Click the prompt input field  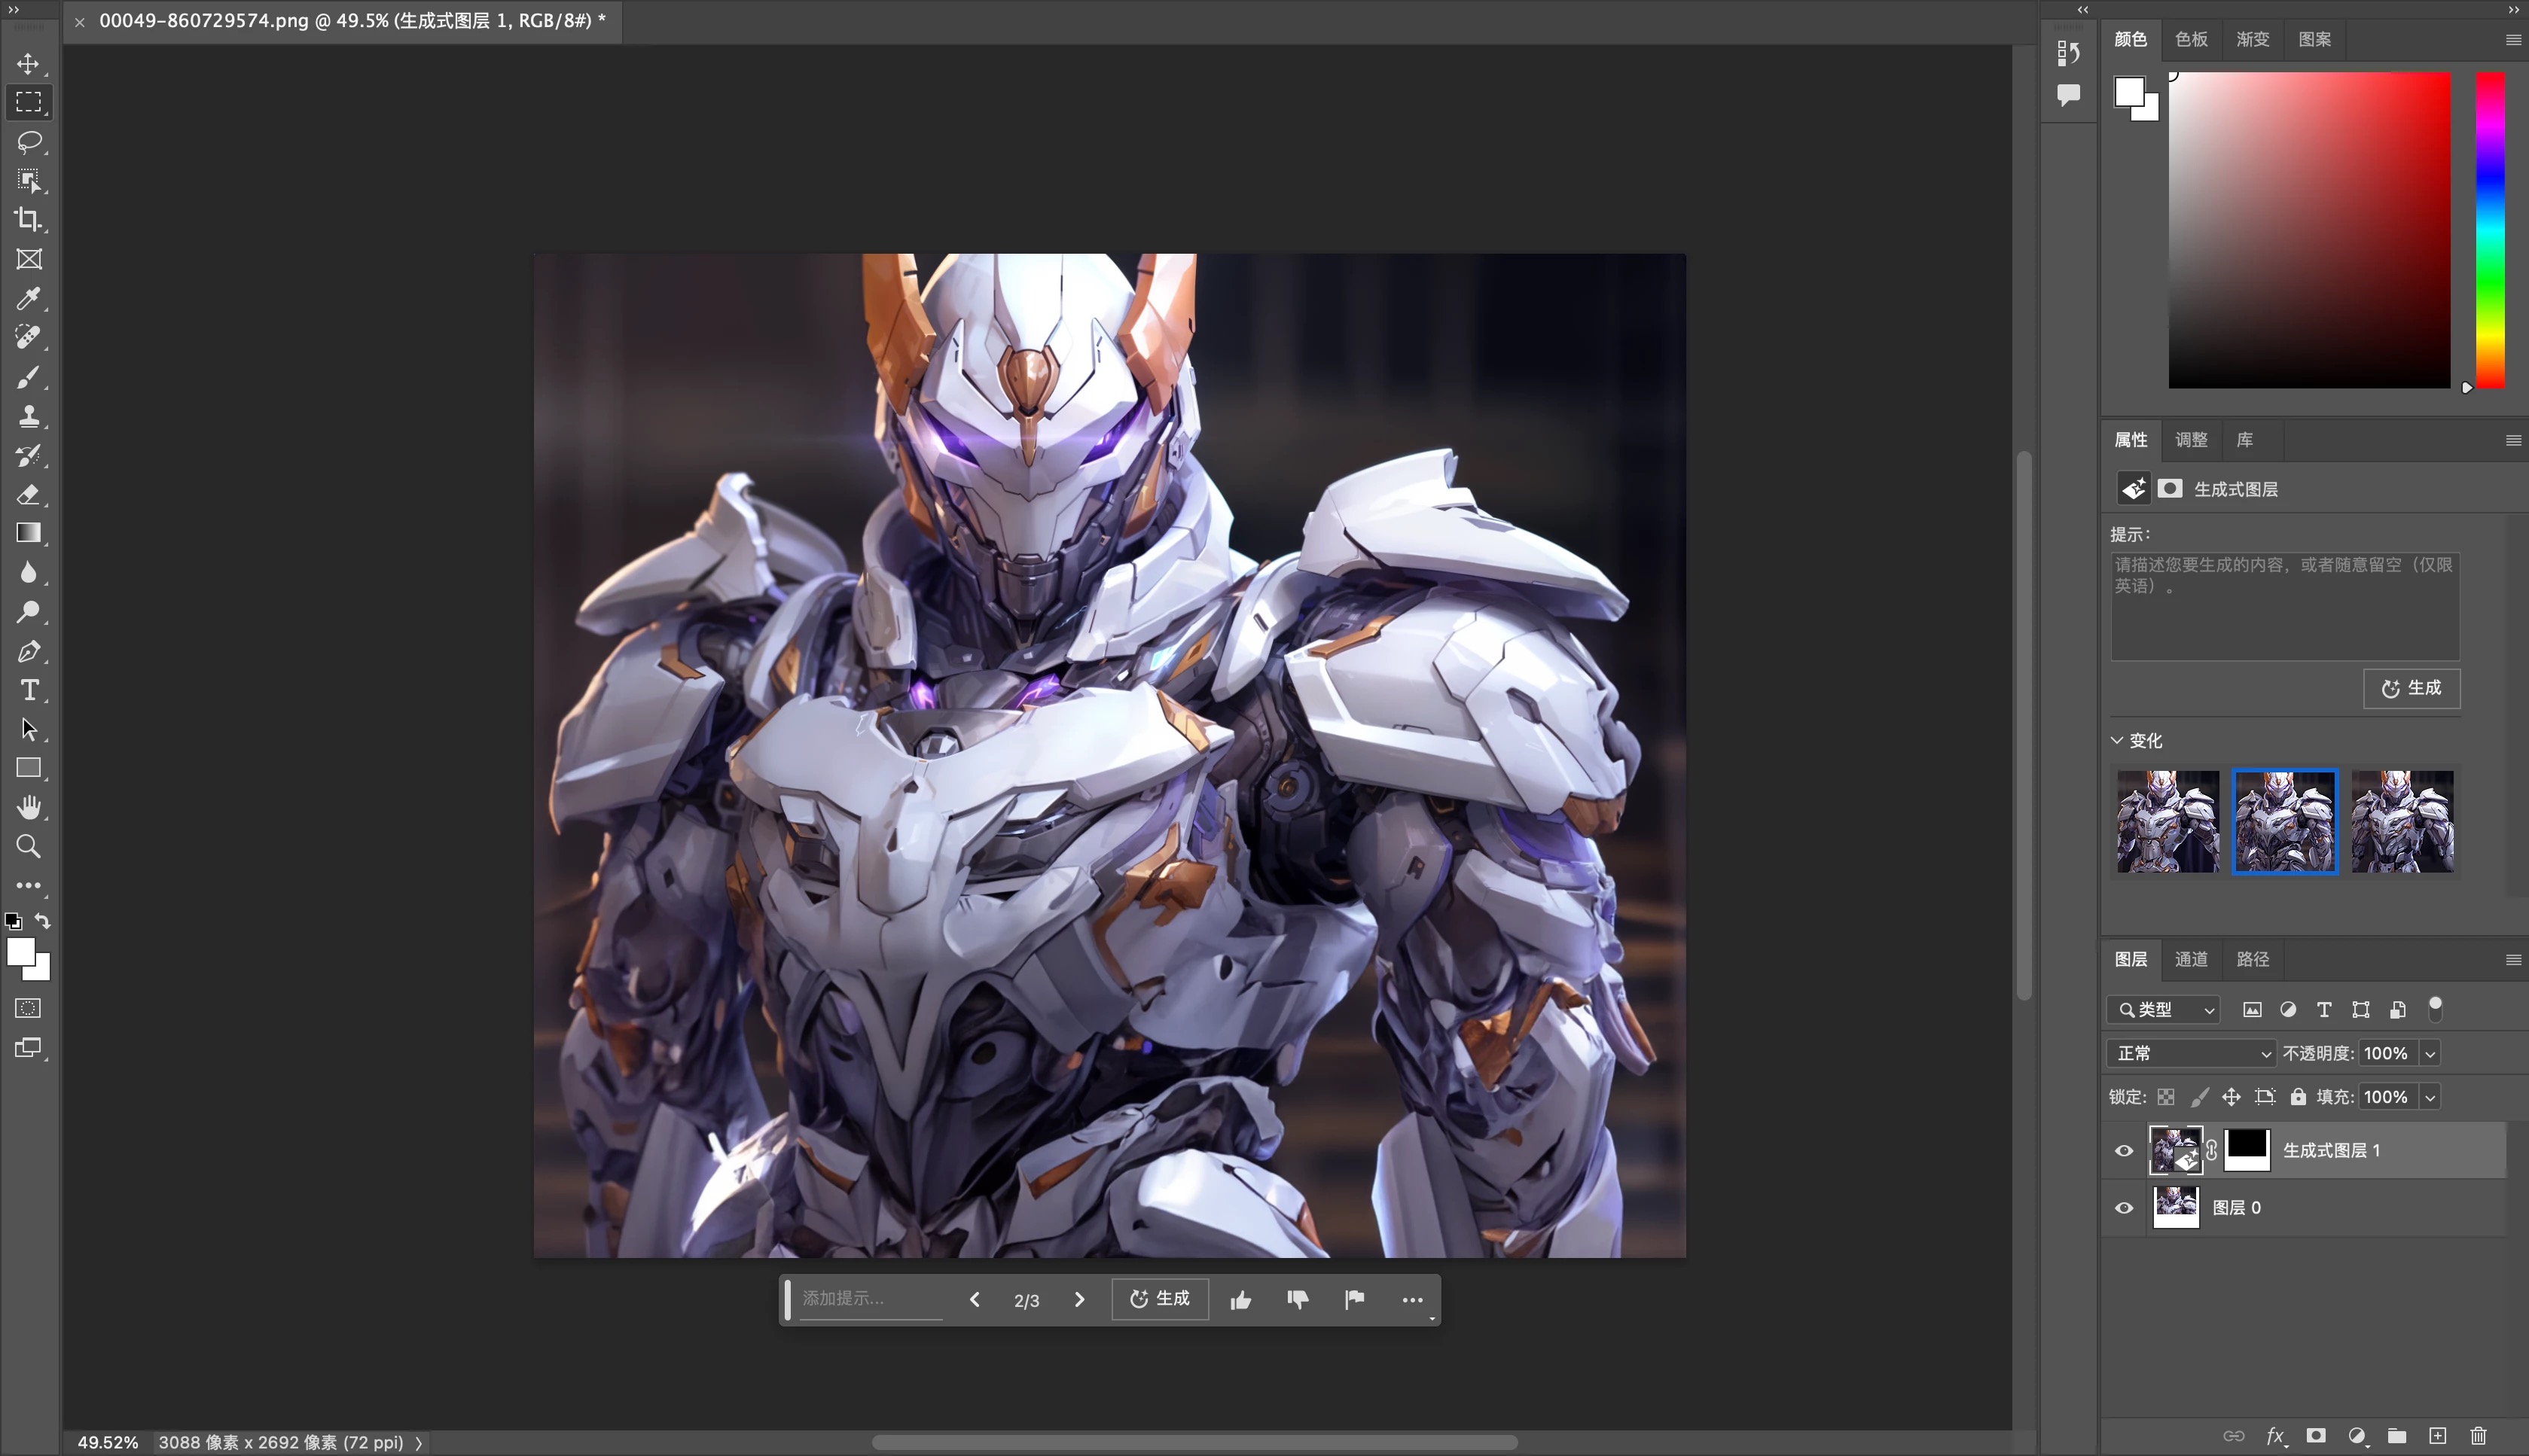point(868,1298)
